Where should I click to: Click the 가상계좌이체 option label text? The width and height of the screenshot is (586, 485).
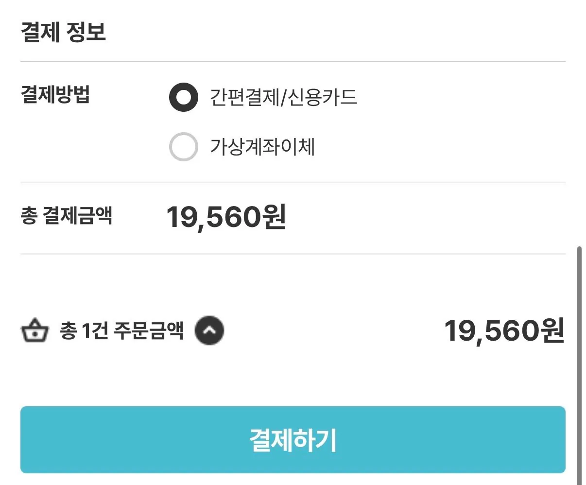262,147
